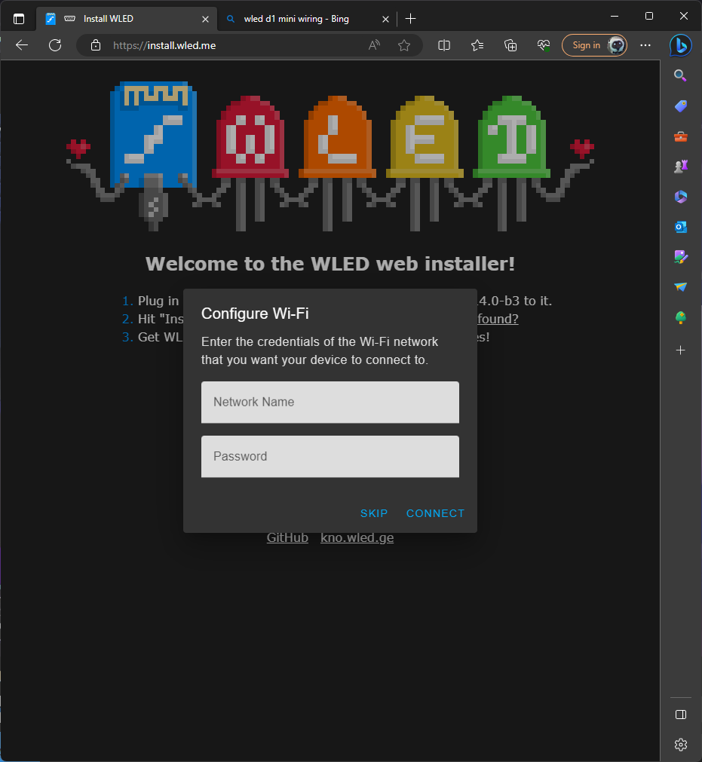Viewport: 702px width, 762px height.
Task: Open the Settings and more menu
Action: [x=645, y=45]
